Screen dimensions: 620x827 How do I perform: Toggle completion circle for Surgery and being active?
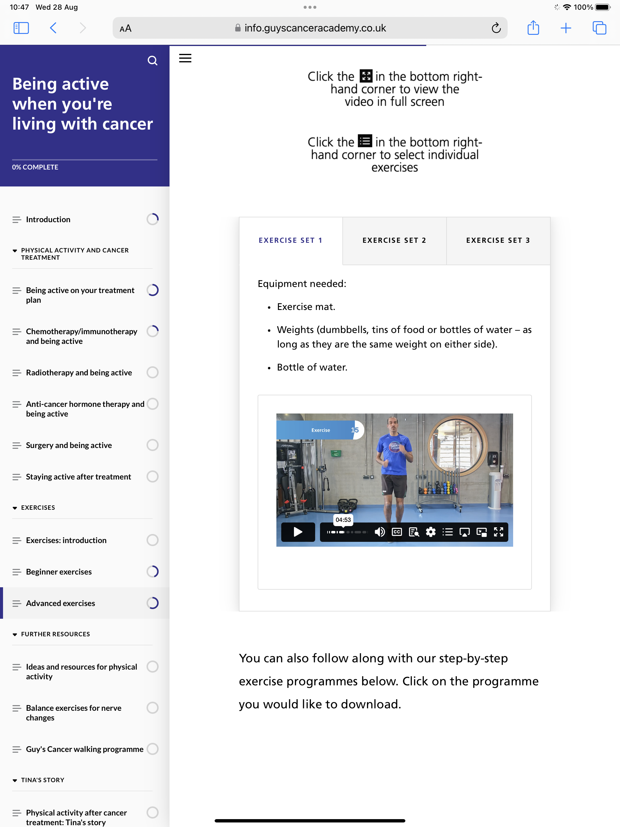click(x=153, y=445)
